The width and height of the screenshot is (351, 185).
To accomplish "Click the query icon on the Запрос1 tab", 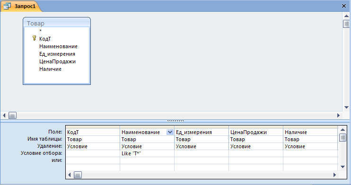I will (x=7, y=6).
